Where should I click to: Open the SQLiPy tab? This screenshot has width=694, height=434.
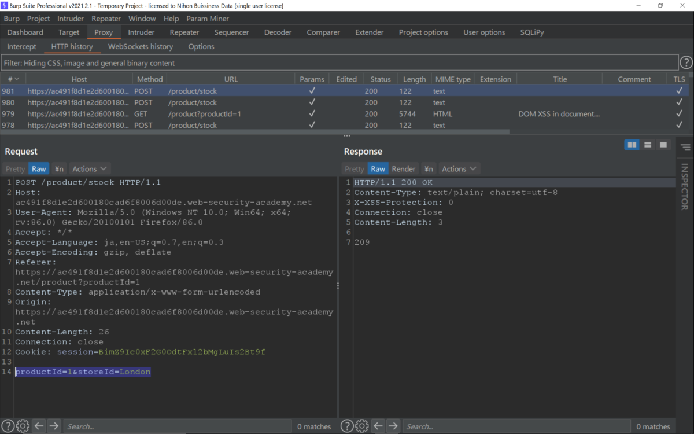click(532, 32)
